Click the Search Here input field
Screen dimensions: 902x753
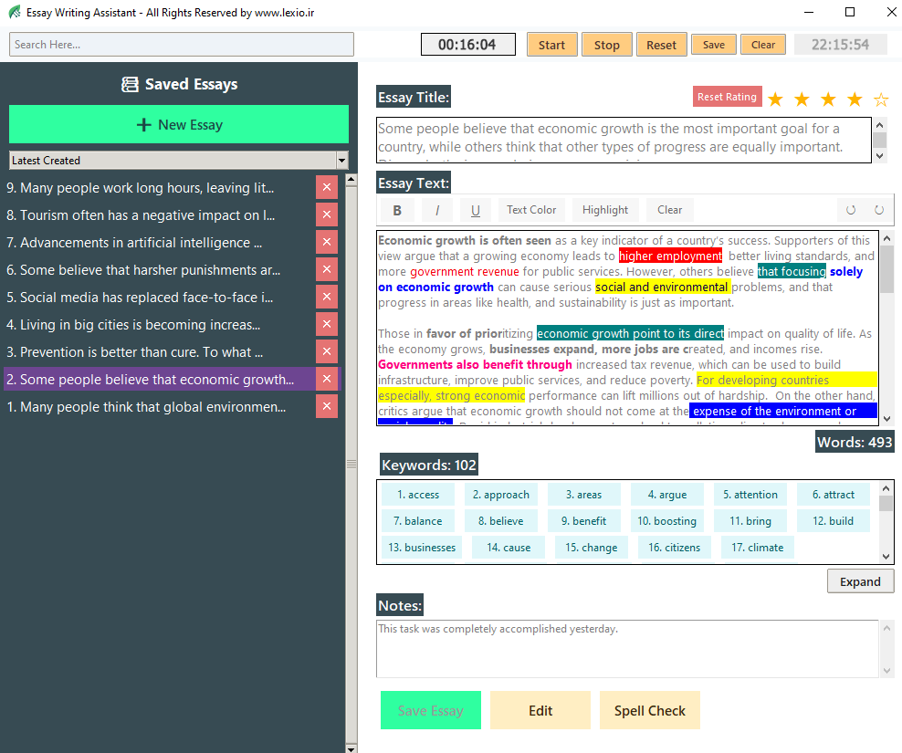tap(182, 45)
